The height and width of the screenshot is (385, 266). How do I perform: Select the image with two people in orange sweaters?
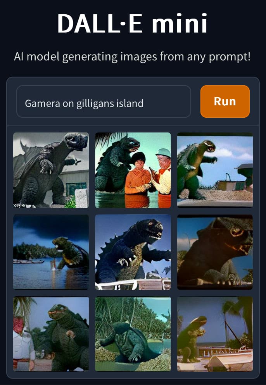[133, 170]
